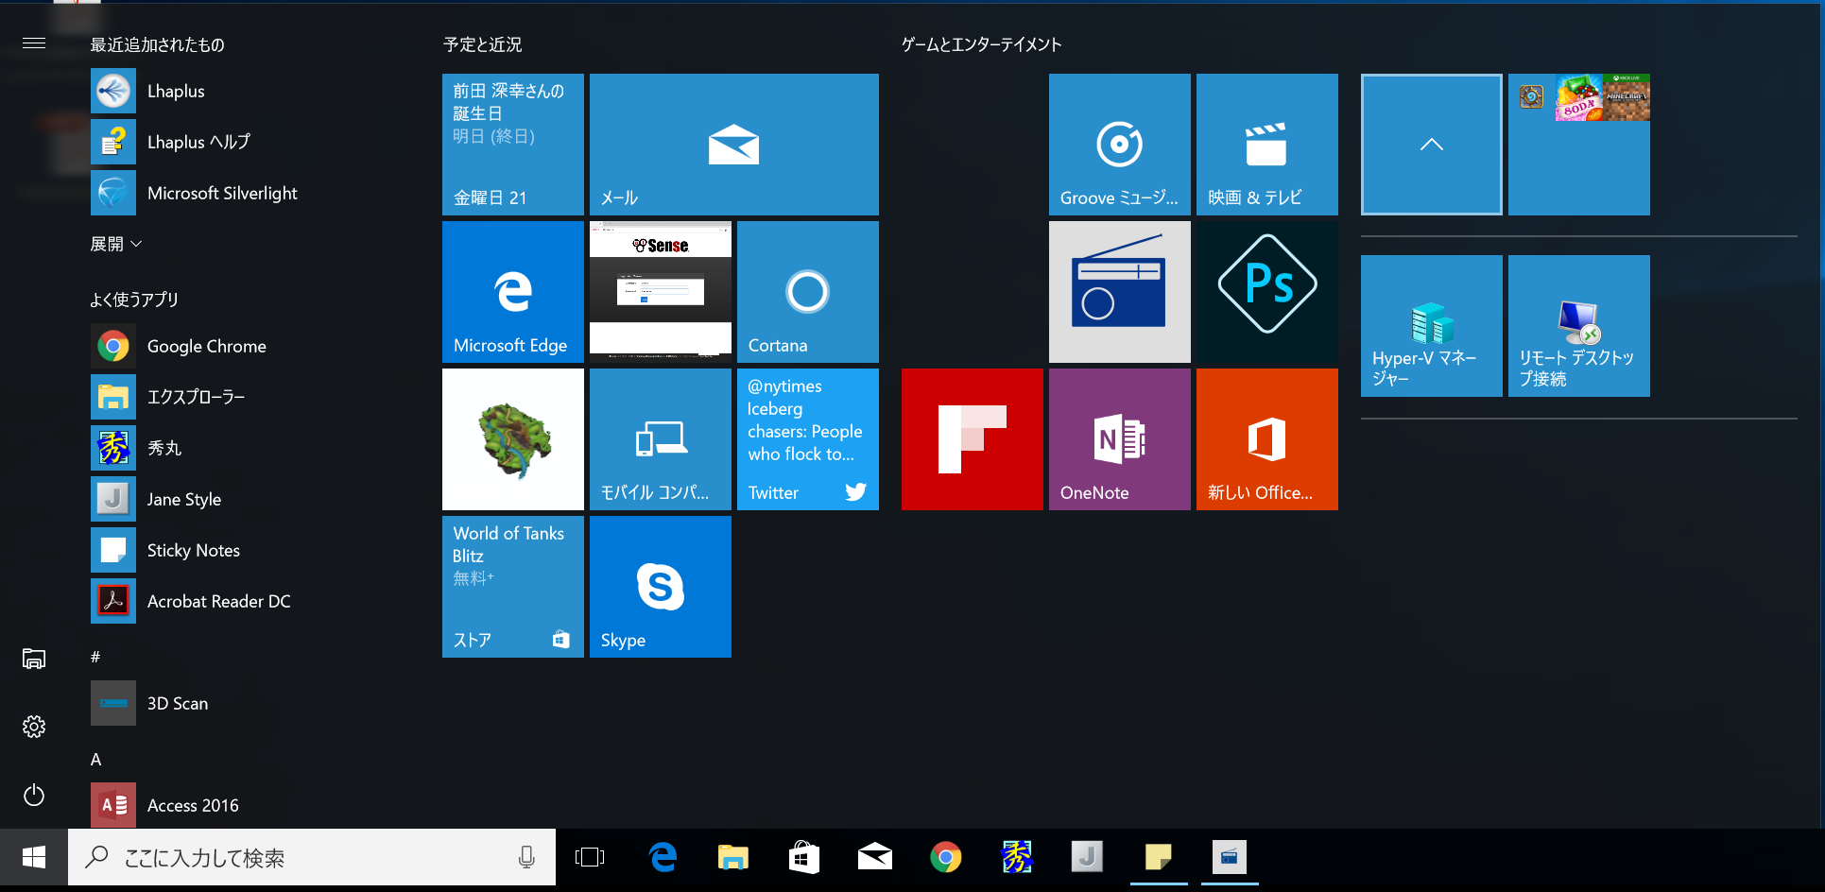The width and height of the screenshot is (1825, 892).
Task: Expand the 展開 recently added list
Action: click(116, 244)
